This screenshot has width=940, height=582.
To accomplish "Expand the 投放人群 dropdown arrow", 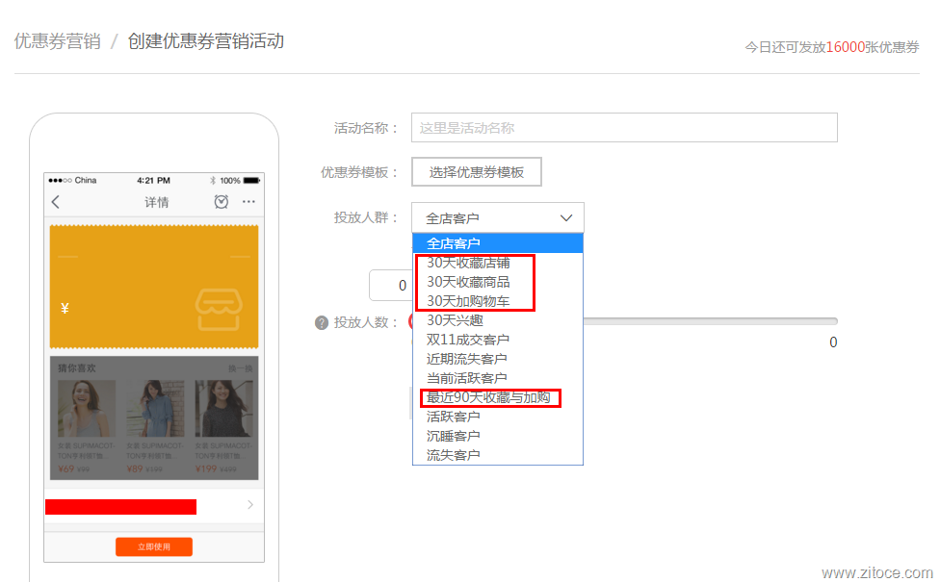I will pos(566,218).
